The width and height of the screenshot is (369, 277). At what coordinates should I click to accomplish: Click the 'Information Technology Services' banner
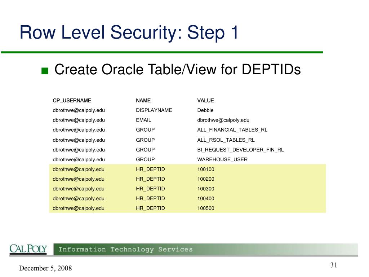pos(205,250)
